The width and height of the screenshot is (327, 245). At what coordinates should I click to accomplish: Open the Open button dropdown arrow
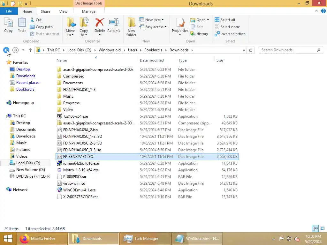coord(208,20)
